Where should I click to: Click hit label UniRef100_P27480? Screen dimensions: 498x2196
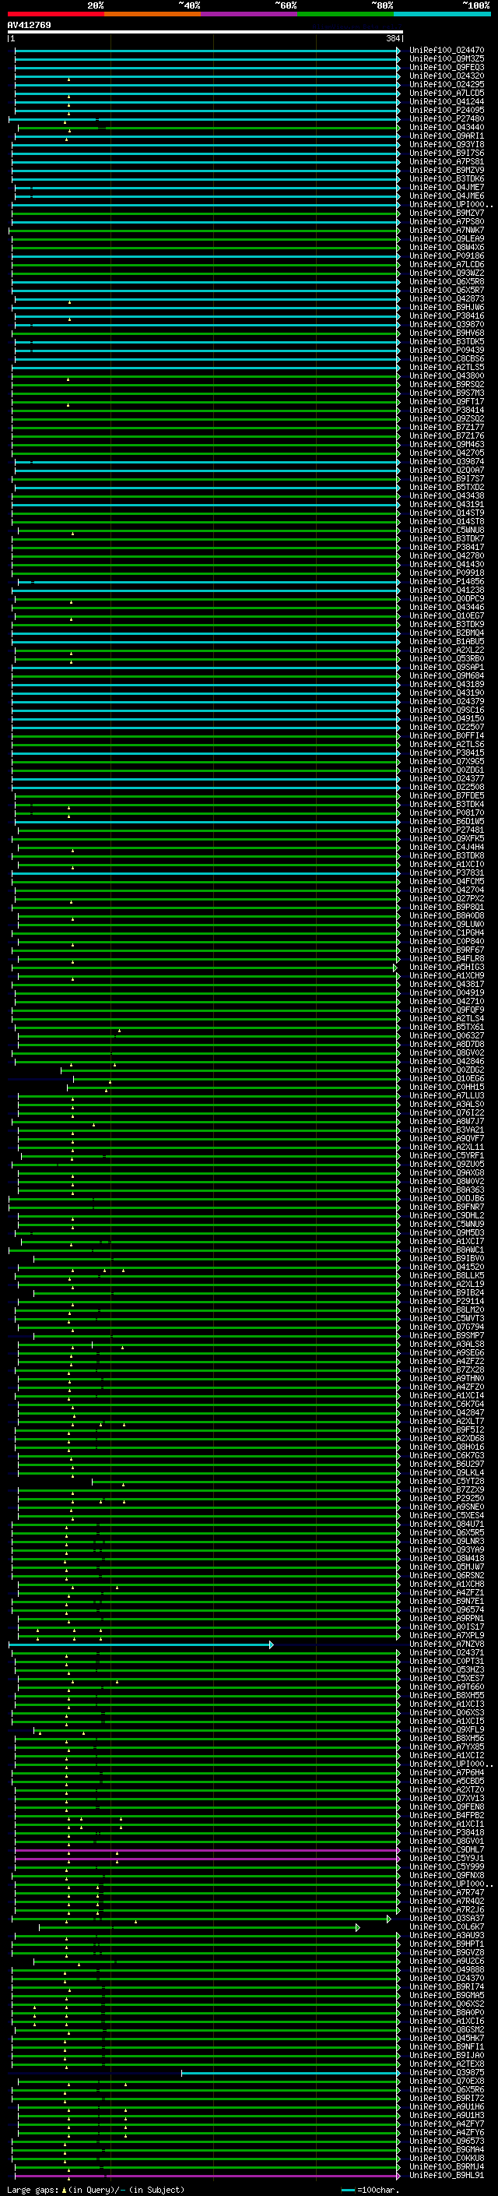pos(447,118)
